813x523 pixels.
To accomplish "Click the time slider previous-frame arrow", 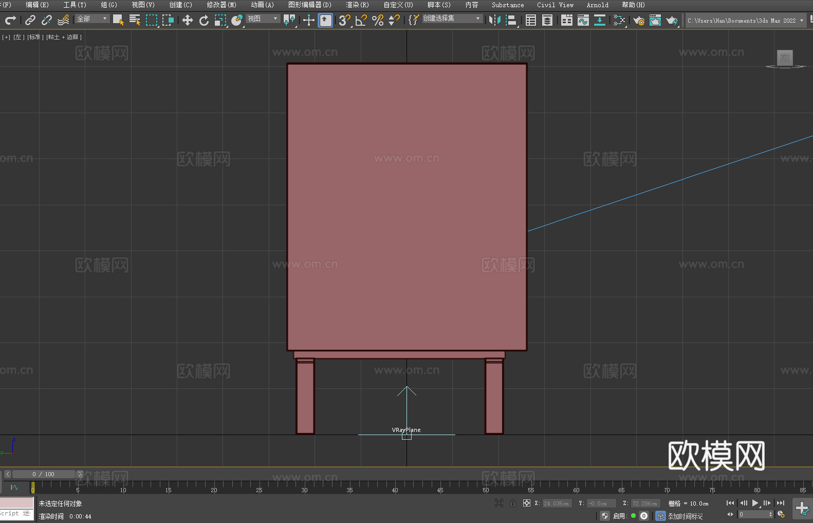I will coord(7,474).
